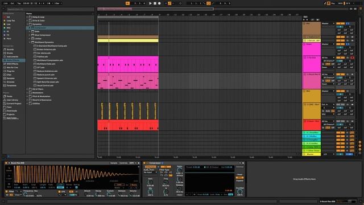Expand the EQ & Filters folder
The width and height of the screenshot is (364, 205).
(27, 89)
